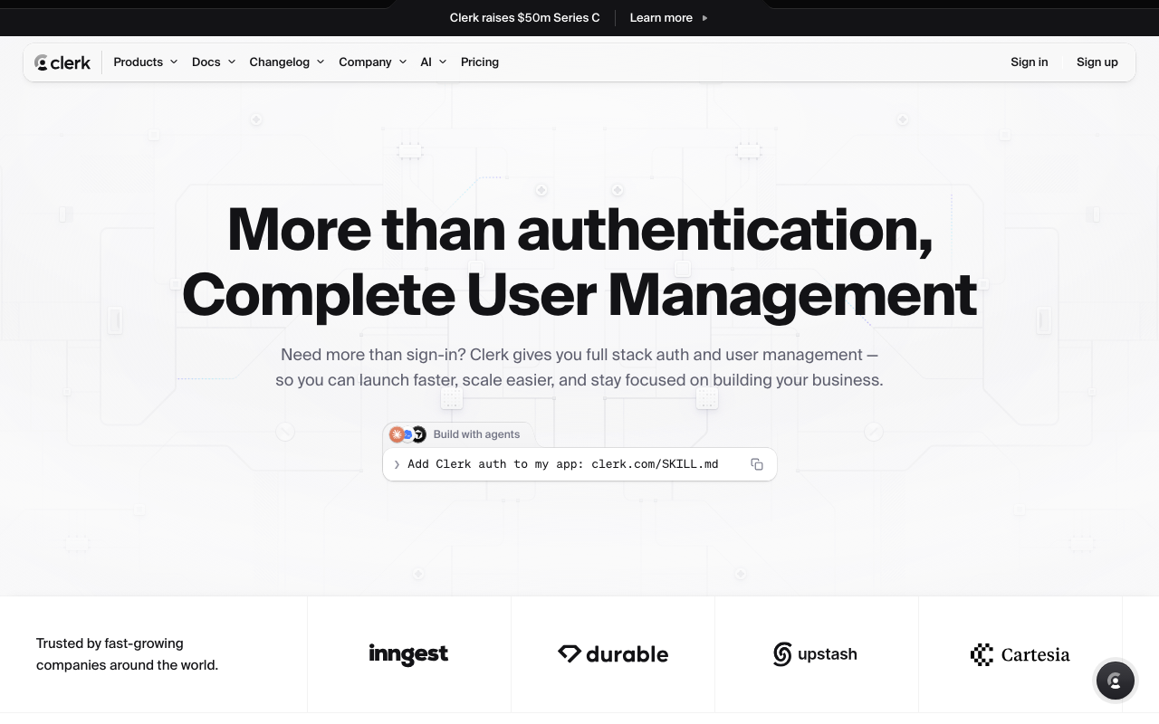1159x724 pixels.
Task: Click the orange Claude agent icon
Action: point(397,434)
